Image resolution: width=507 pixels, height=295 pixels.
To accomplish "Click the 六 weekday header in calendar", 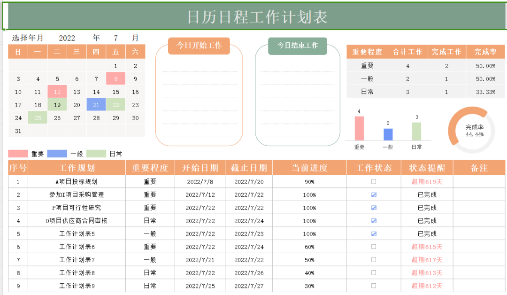I will (x=135, y=52).
